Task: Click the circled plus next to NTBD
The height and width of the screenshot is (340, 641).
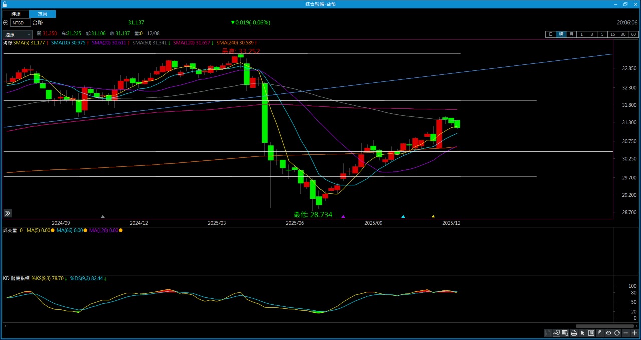Action: point(6,23)
